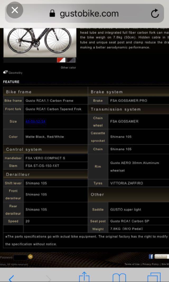Image resolution: width=169 pixels, height=282 pixels.
Task: Tap 'GUSTO super light' saddle cell
Action: click(x=138, y=210)
